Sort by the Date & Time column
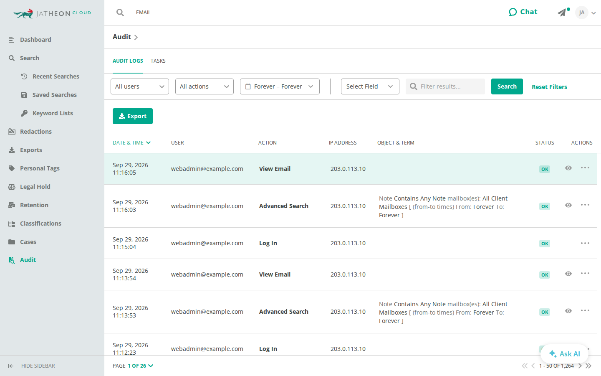The height and width of the screenshot is (376, 601). coord(131,143)
